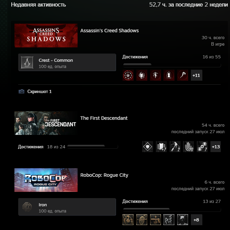Expand +11 more Assassin's Creed achievements

click(196, 75)
